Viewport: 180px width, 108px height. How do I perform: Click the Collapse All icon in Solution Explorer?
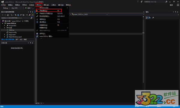[x=21, y=15]
